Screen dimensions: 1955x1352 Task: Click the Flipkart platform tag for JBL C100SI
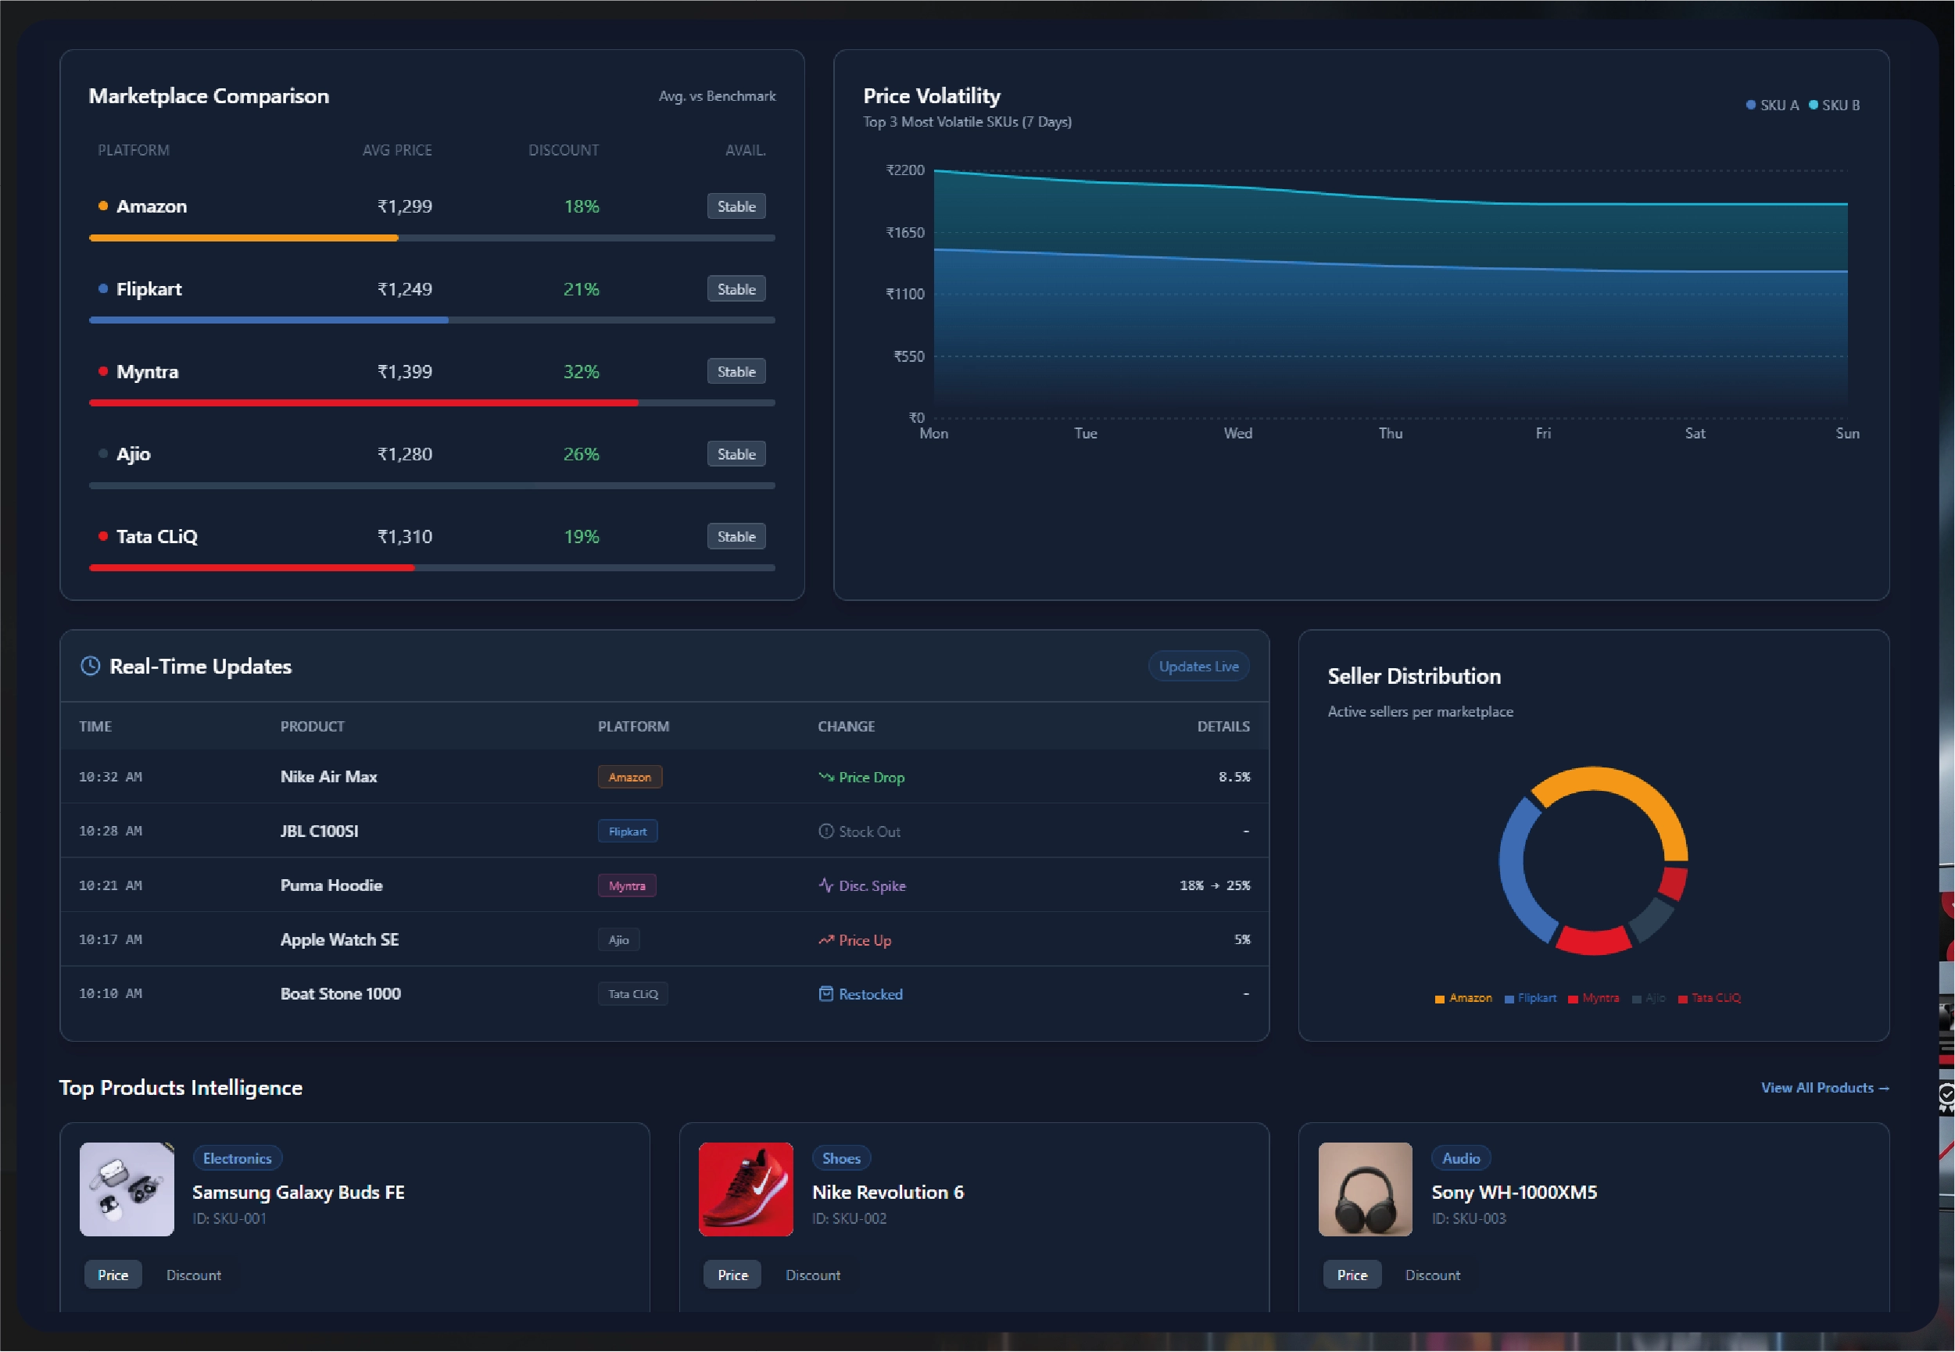tap(627, 831)
